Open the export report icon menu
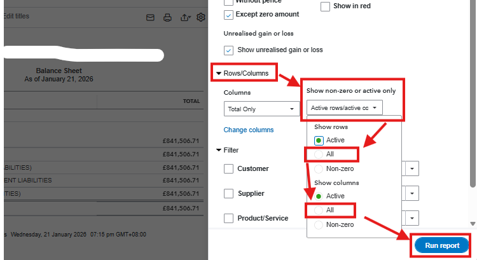Viewport: 477px width, 260px height. click(x=185, y=17)
